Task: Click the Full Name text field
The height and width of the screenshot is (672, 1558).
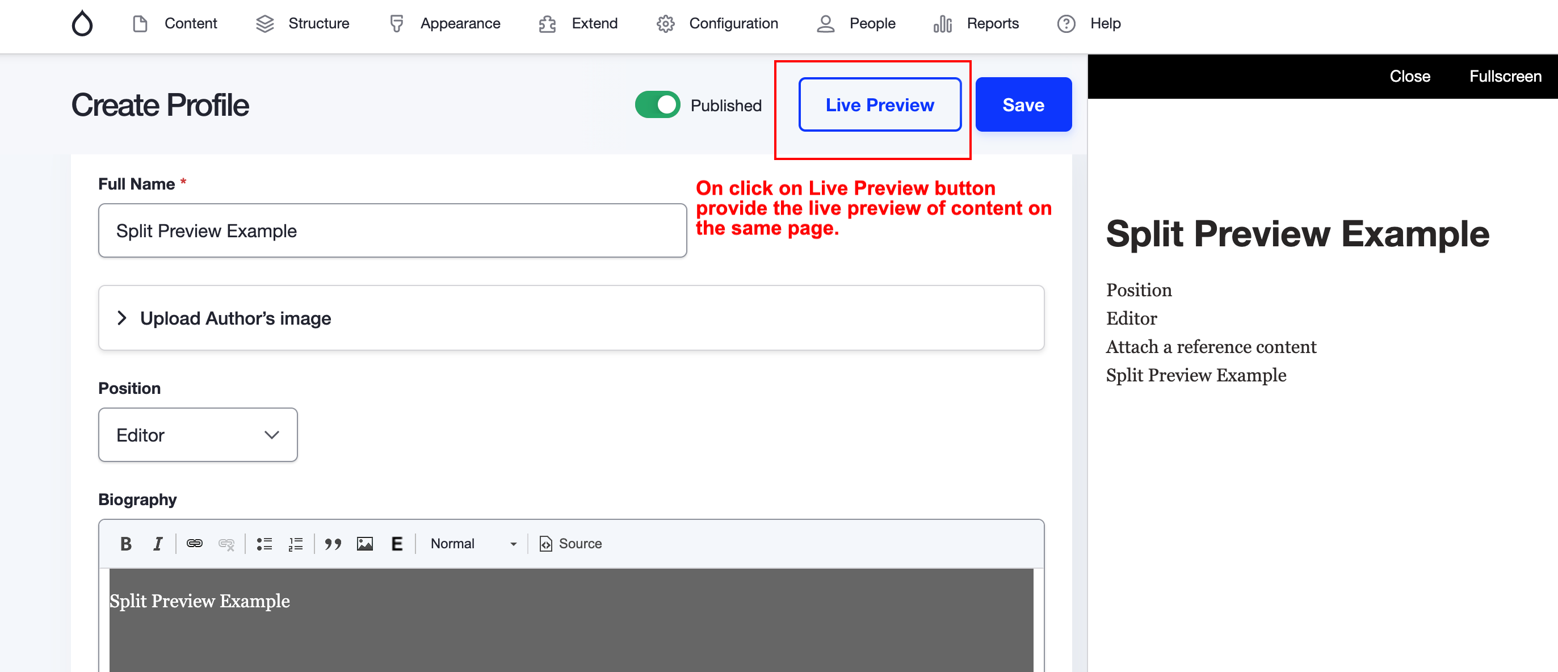Action: click(x=392, y=230)
